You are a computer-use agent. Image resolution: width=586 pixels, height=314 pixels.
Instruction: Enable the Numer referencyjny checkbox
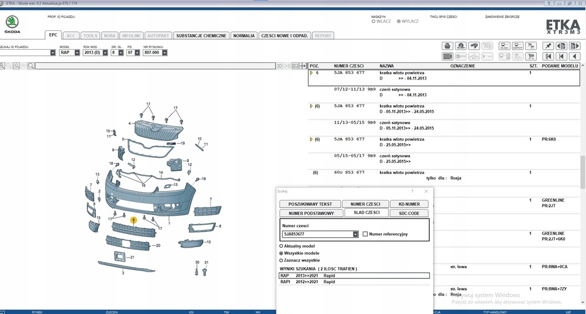click(x=365, y=234)
